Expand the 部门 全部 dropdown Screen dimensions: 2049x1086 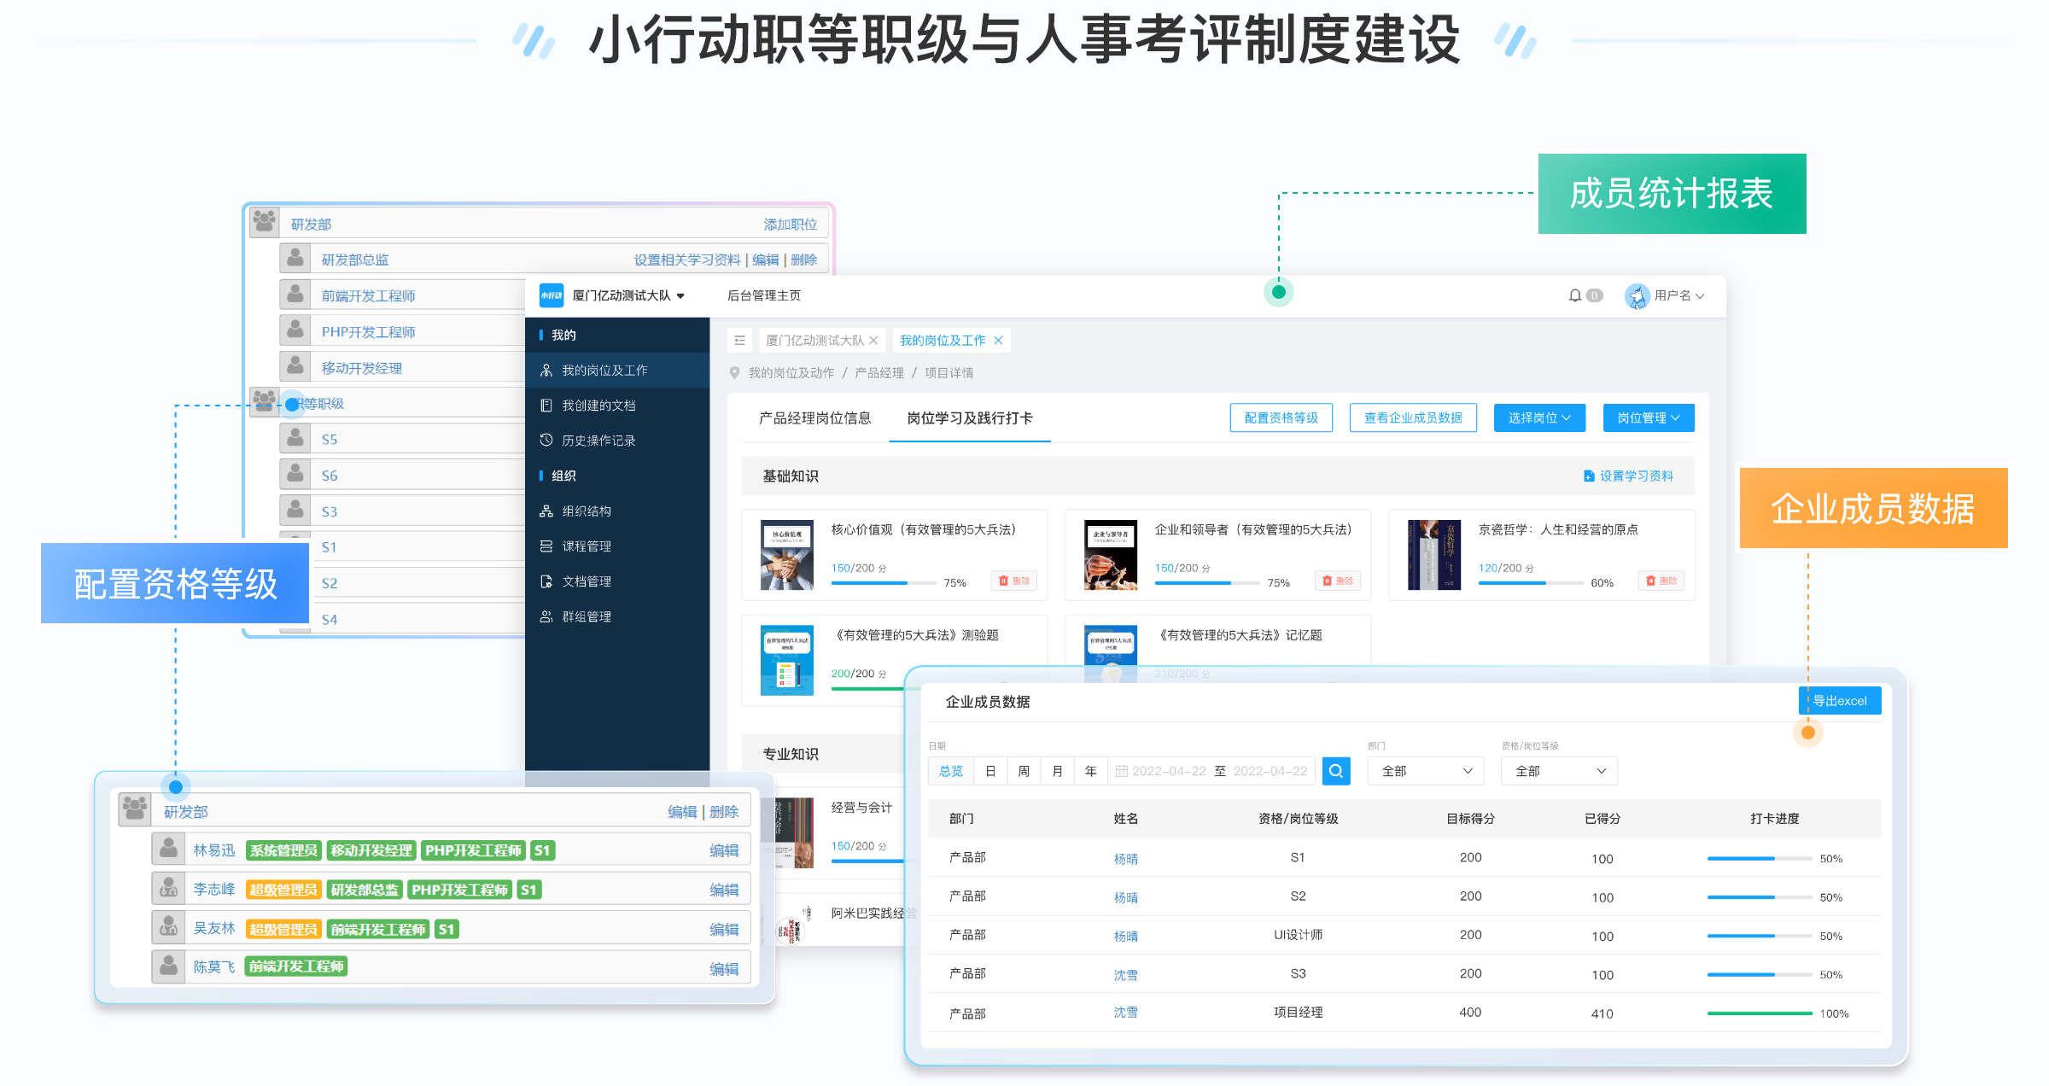click(x=1426, y=771)
